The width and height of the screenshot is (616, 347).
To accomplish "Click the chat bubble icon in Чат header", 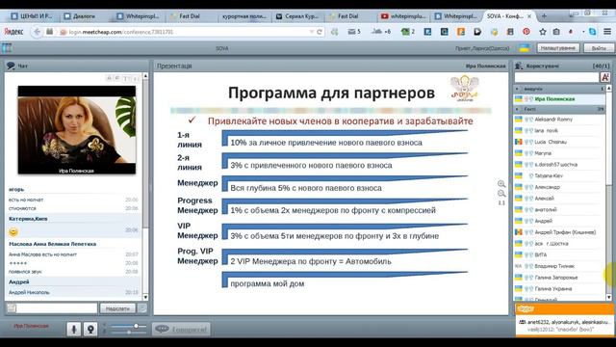I will coord(11,66).
